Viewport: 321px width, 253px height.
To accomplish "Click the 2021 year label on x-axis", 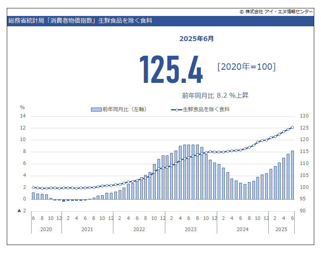I will tap(87, 229).
